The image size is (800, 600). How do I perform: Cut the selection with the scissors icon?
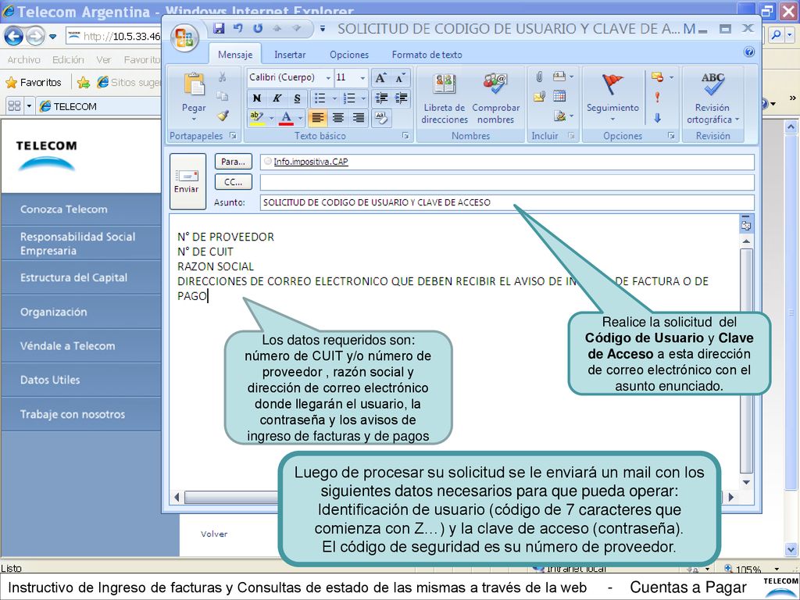pyautogui.click(x=222, y=77)
